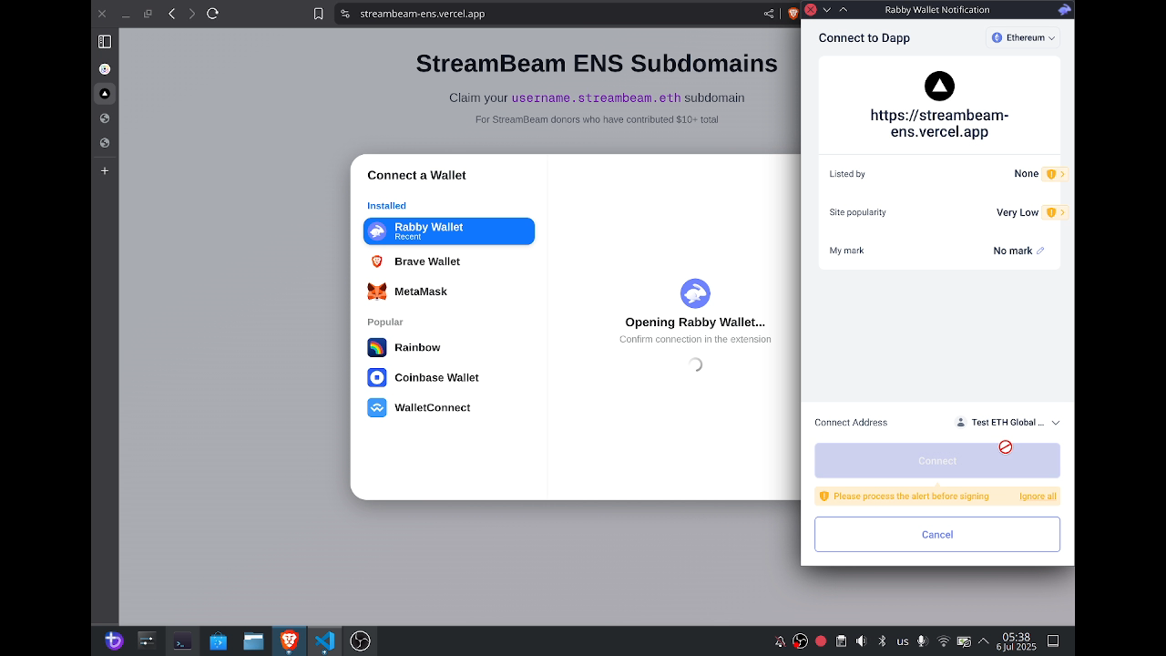1166x656 pixels.
Task: Open the Connect Address account dropdown
Action: [x=1007, y=423]
